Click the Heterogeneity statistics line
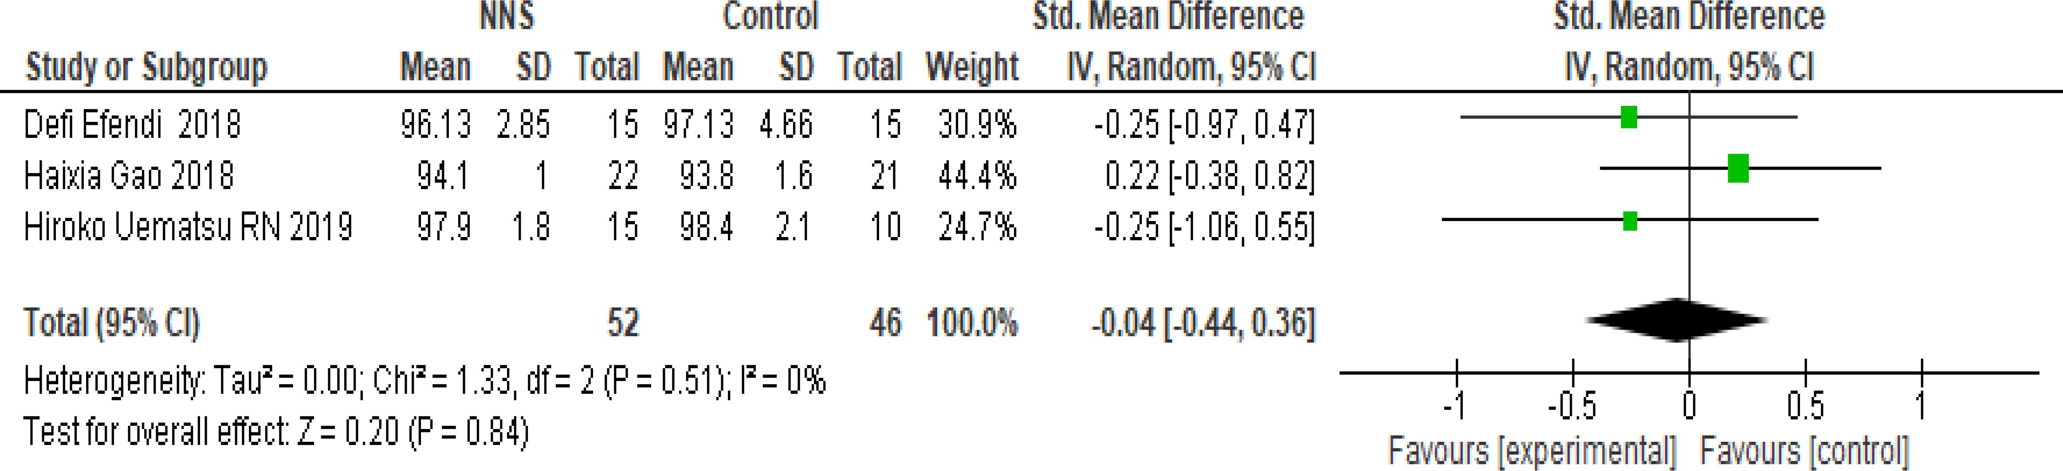 (x=424, y=381)
